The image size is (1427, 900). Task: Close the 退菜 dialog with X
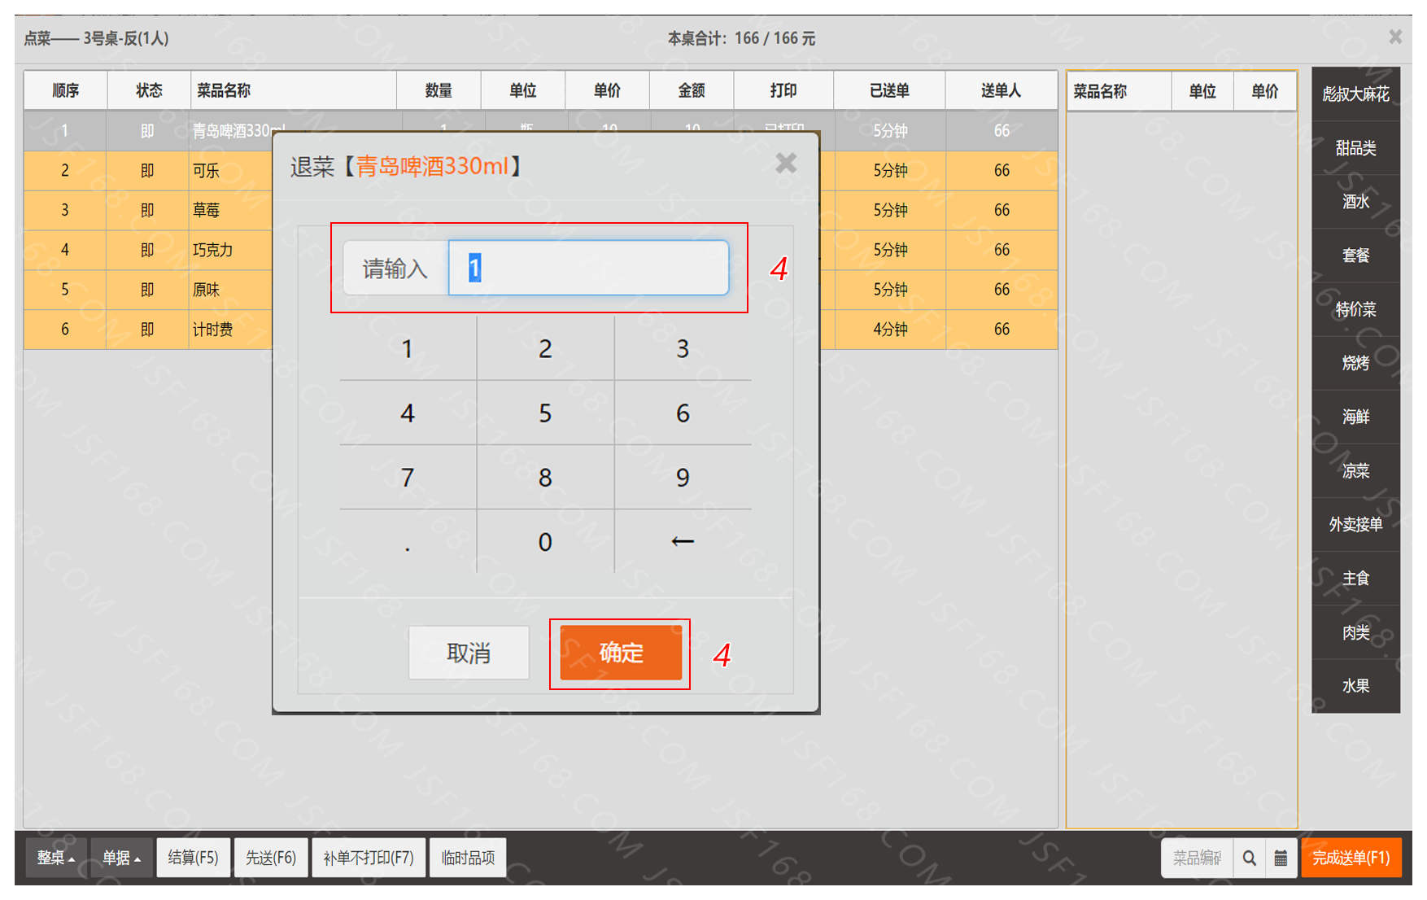point(786,164)
